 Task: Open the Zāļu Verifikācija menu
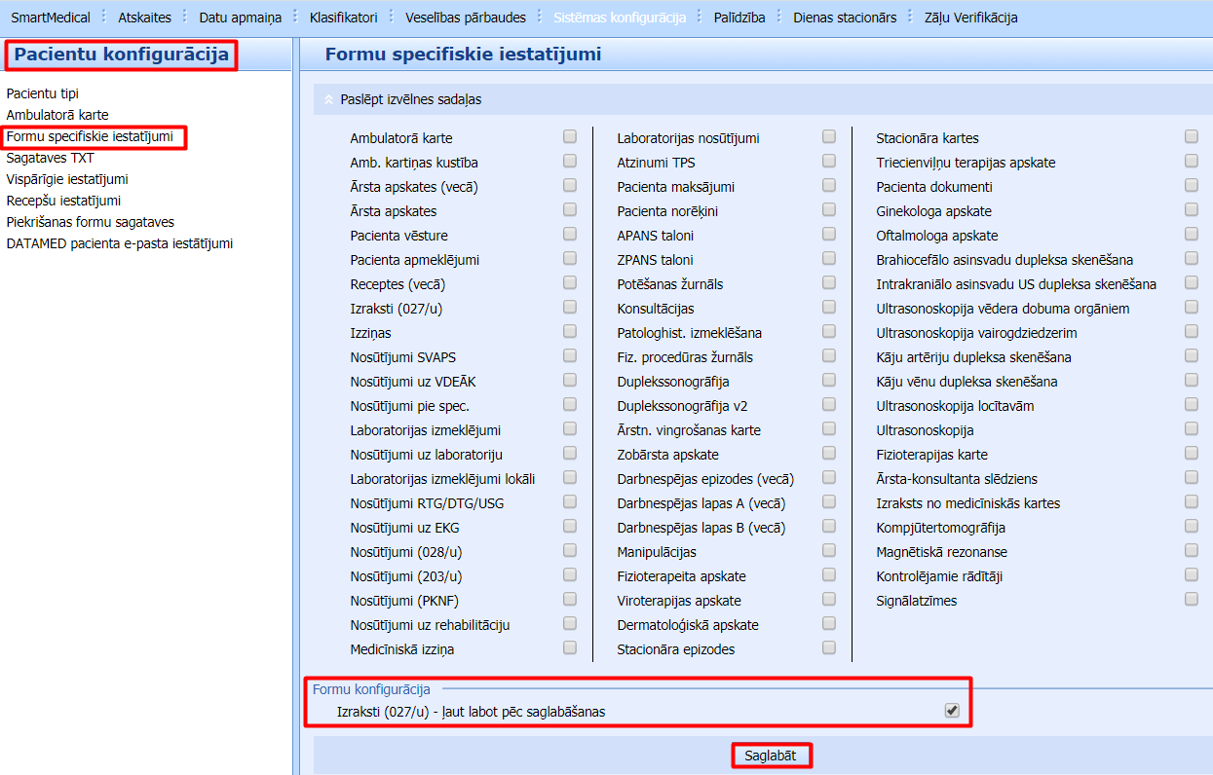(x=970, y=18)
